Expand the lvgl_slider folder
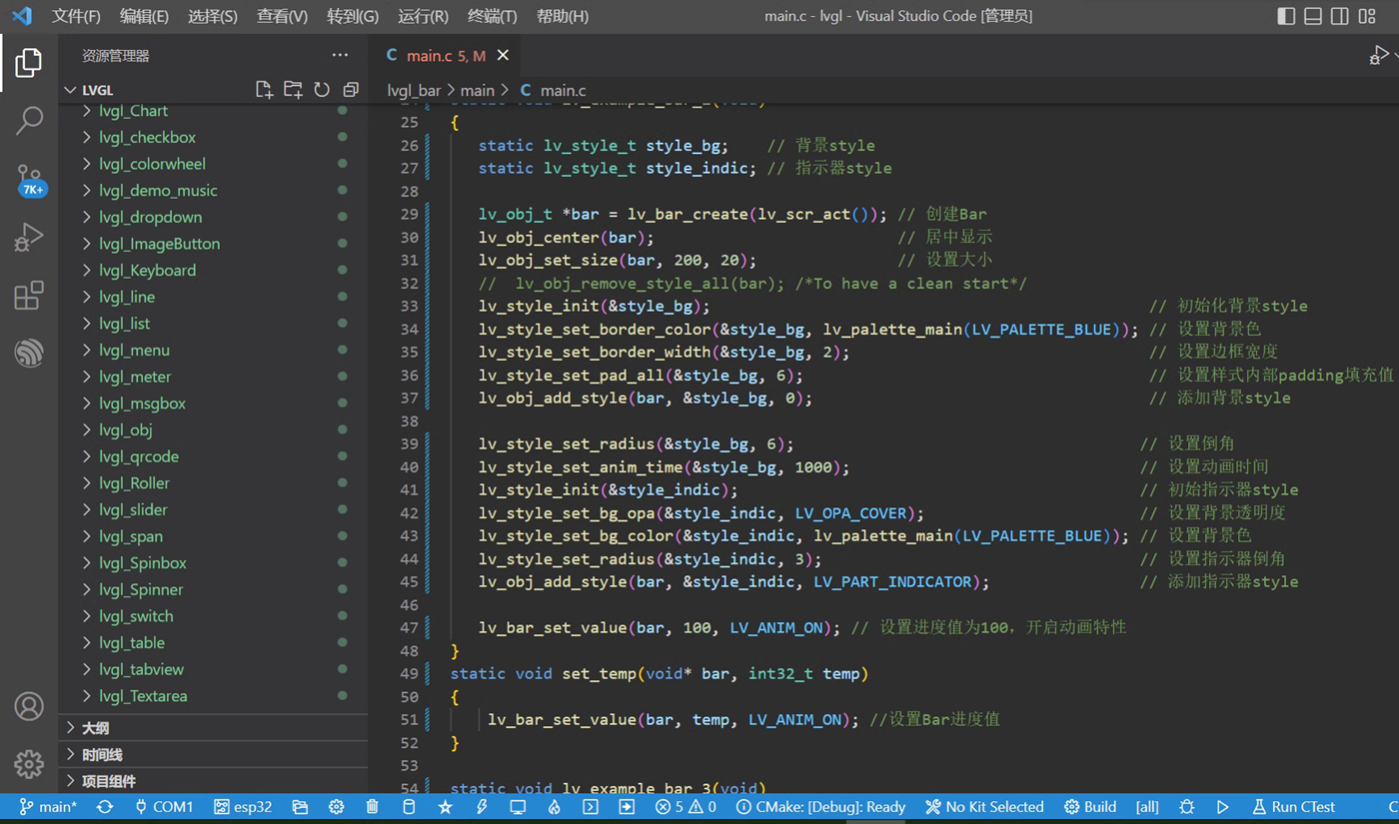 point(133,509)
